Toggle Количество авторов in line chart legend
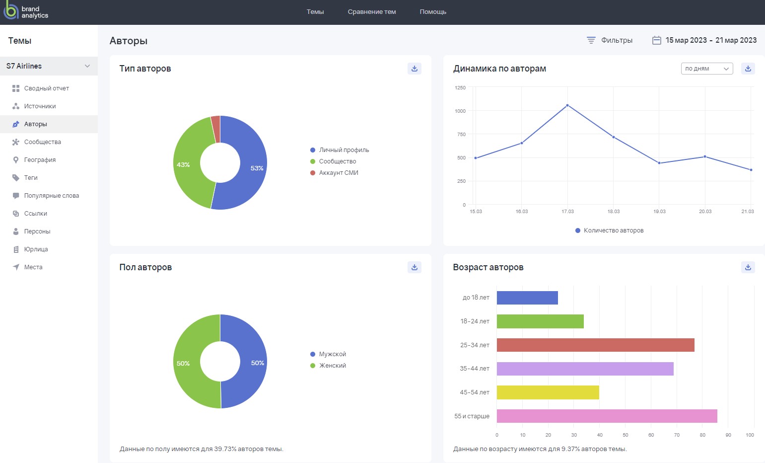The image size is (765, 463). 609,230
